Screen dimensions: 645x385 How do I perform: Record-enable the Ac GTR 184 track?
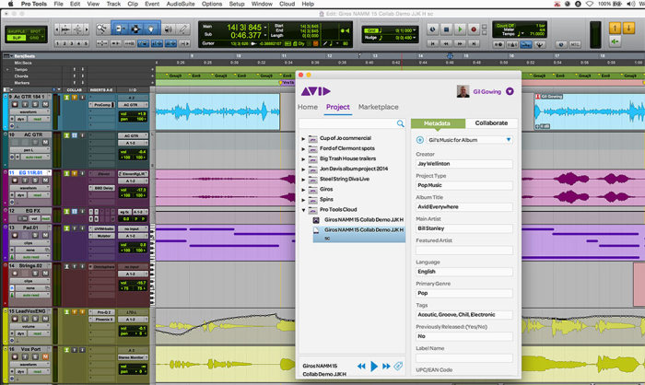15,104
